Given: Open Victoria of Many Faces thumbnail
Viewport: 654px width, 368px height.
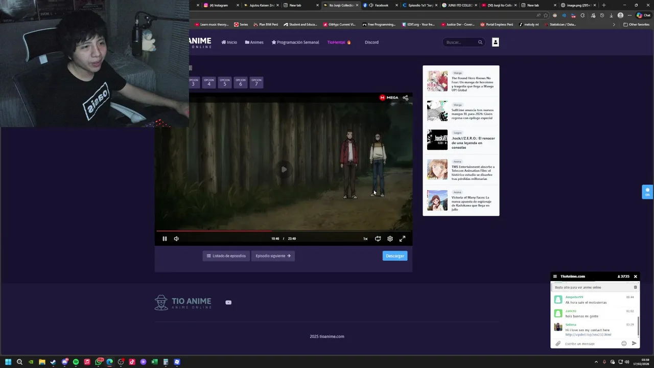Looking at the screenshot, I should coord(437,200).
